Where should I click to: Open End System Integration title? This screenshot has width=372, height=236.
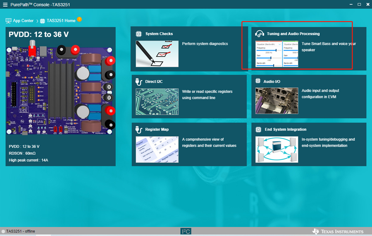[x=285, y=129]
